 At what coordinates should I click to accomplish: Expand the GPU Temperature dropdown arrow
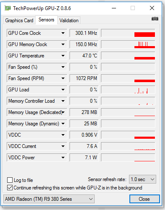(x=63, y=56)
